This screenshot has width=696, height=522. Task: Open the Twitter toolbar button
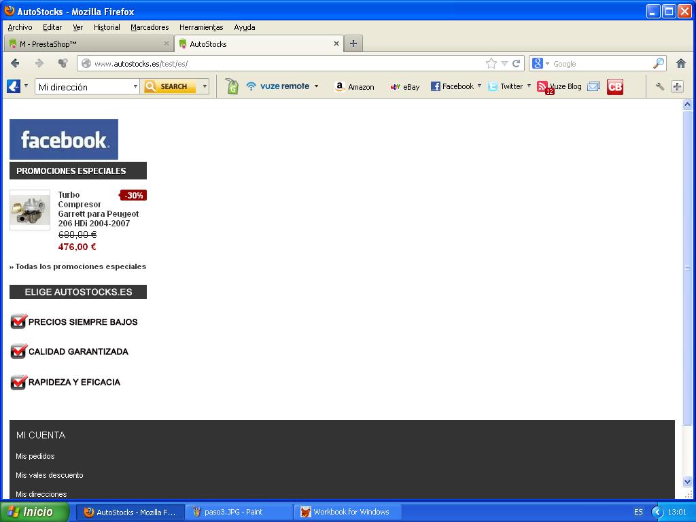pyautogui.click(x=506, y=86)
